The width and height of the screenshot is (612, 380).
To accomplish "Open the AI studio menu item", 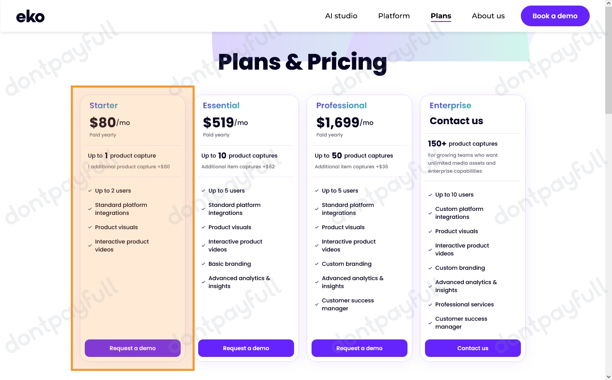I will (341, 16).
